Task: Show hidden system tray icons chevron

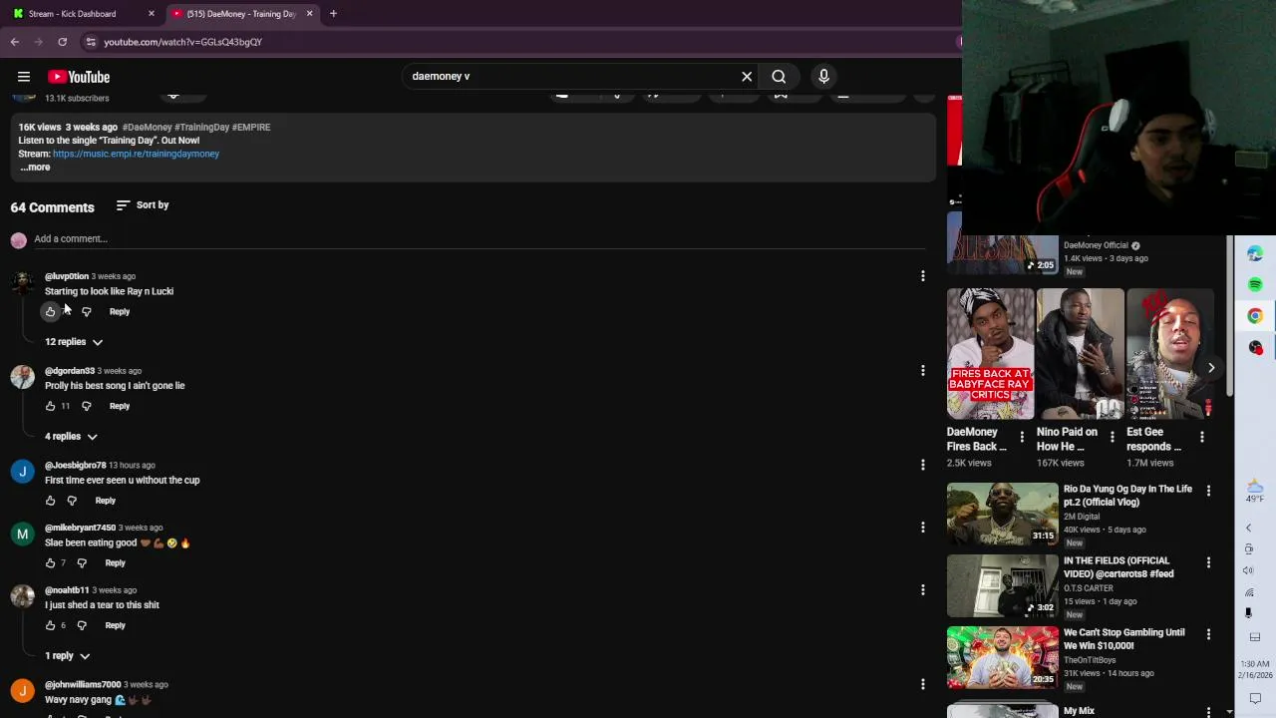Action: [1249, 528]
